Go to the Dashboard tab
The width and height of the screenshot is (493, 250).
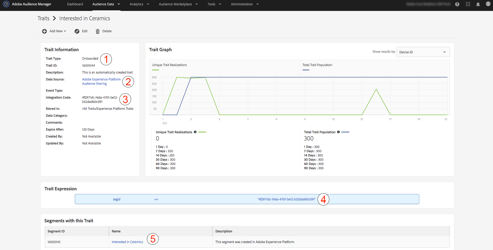75,4
